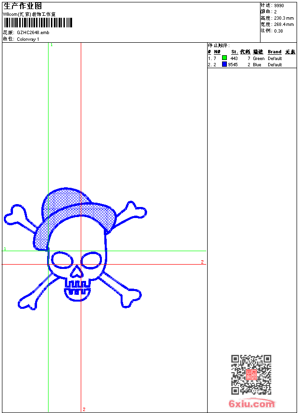298x413 pixels.
Task: Click the 生产作业图 title heading
Action: (x=22, y=6)
